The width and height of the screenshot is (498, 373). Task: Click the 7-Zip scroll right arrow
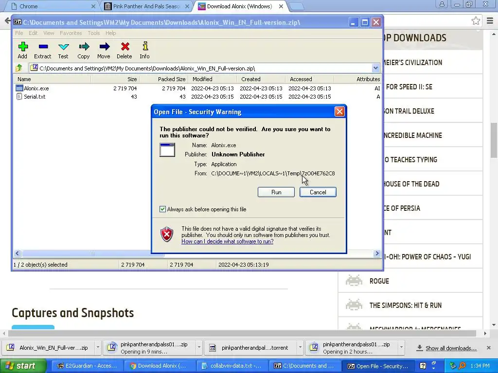[x=377, y=253]
